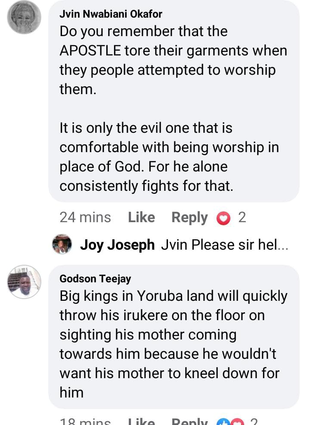Click the Jvin Nwabiani Okafor name link
The image size is (310, 425).
(x=111, y=14)
